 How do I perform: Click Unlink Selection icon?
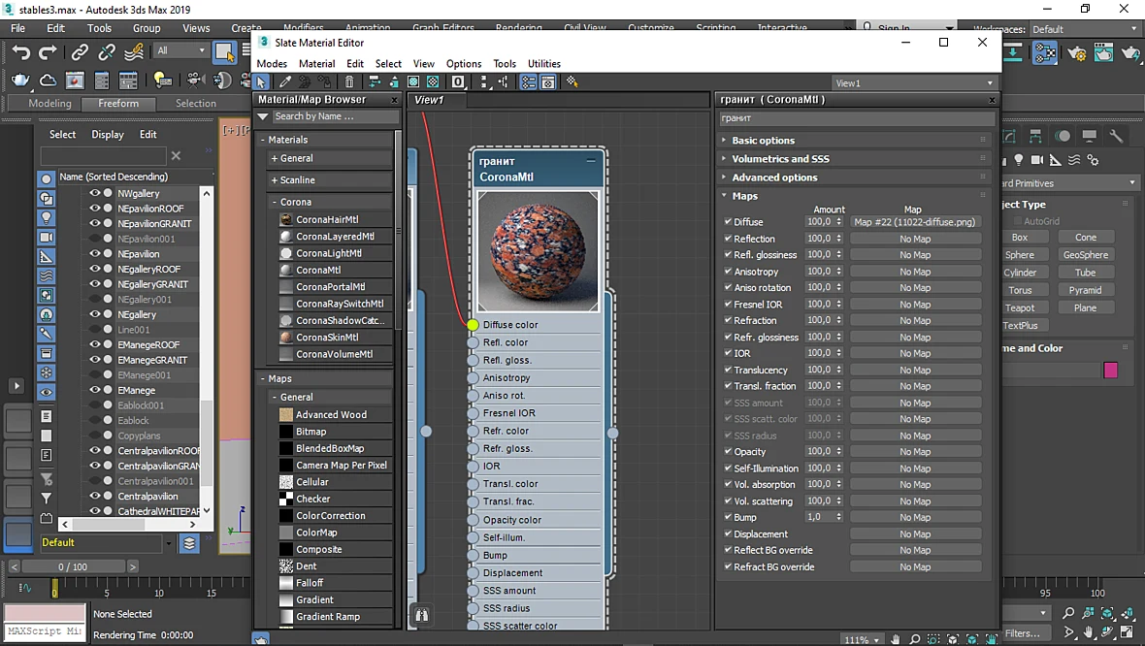107,51
